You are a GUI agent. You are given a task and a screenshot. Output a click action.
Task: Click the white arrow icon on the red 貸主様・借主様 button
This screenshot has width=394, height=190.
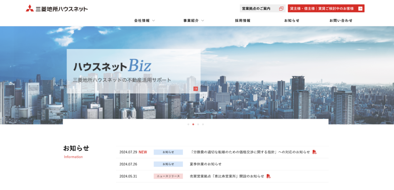click(360, 8)
